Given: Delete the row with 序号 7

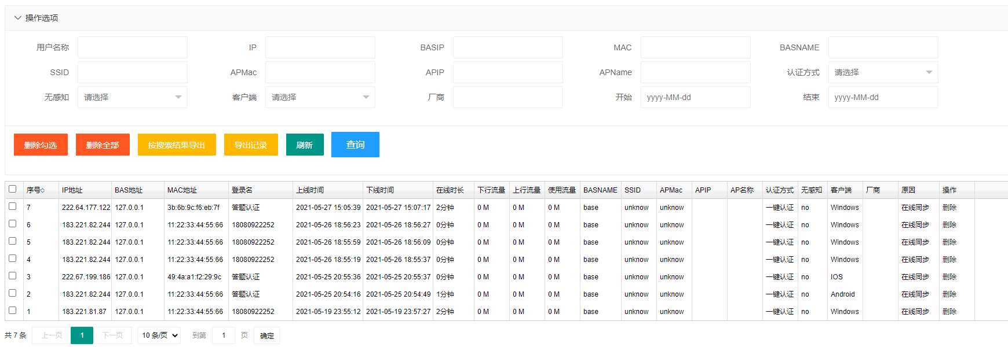Looking at the screenshot, I should [x=949, y=208].
